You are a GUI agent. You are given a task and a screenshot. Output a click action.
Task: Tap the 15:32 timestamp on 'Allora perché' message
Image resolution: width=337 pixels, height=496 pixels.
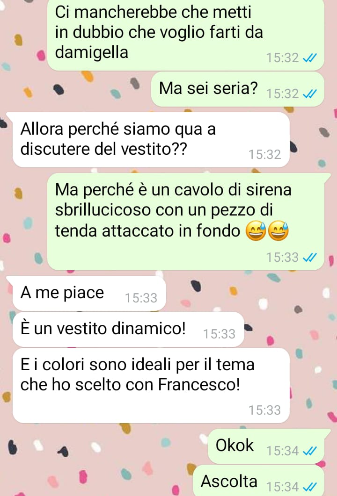[x=265, y=154]
